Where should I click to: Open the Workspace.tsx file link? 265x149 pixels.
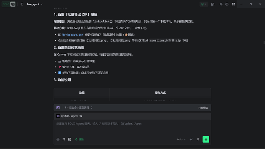(73, 35)
